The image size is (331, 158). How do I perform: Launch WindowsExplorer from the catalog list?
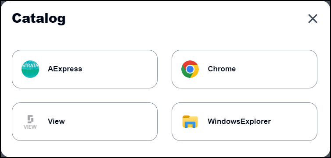[x=245, y=122]
